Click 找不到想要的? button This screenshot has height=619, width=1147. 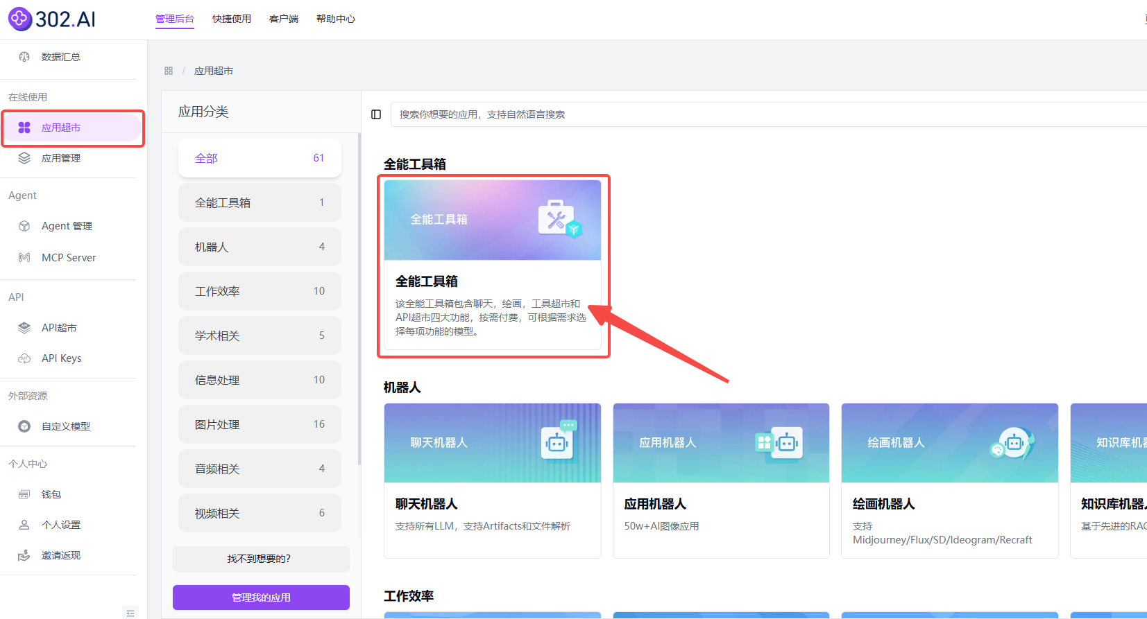(x=261, y=559)
